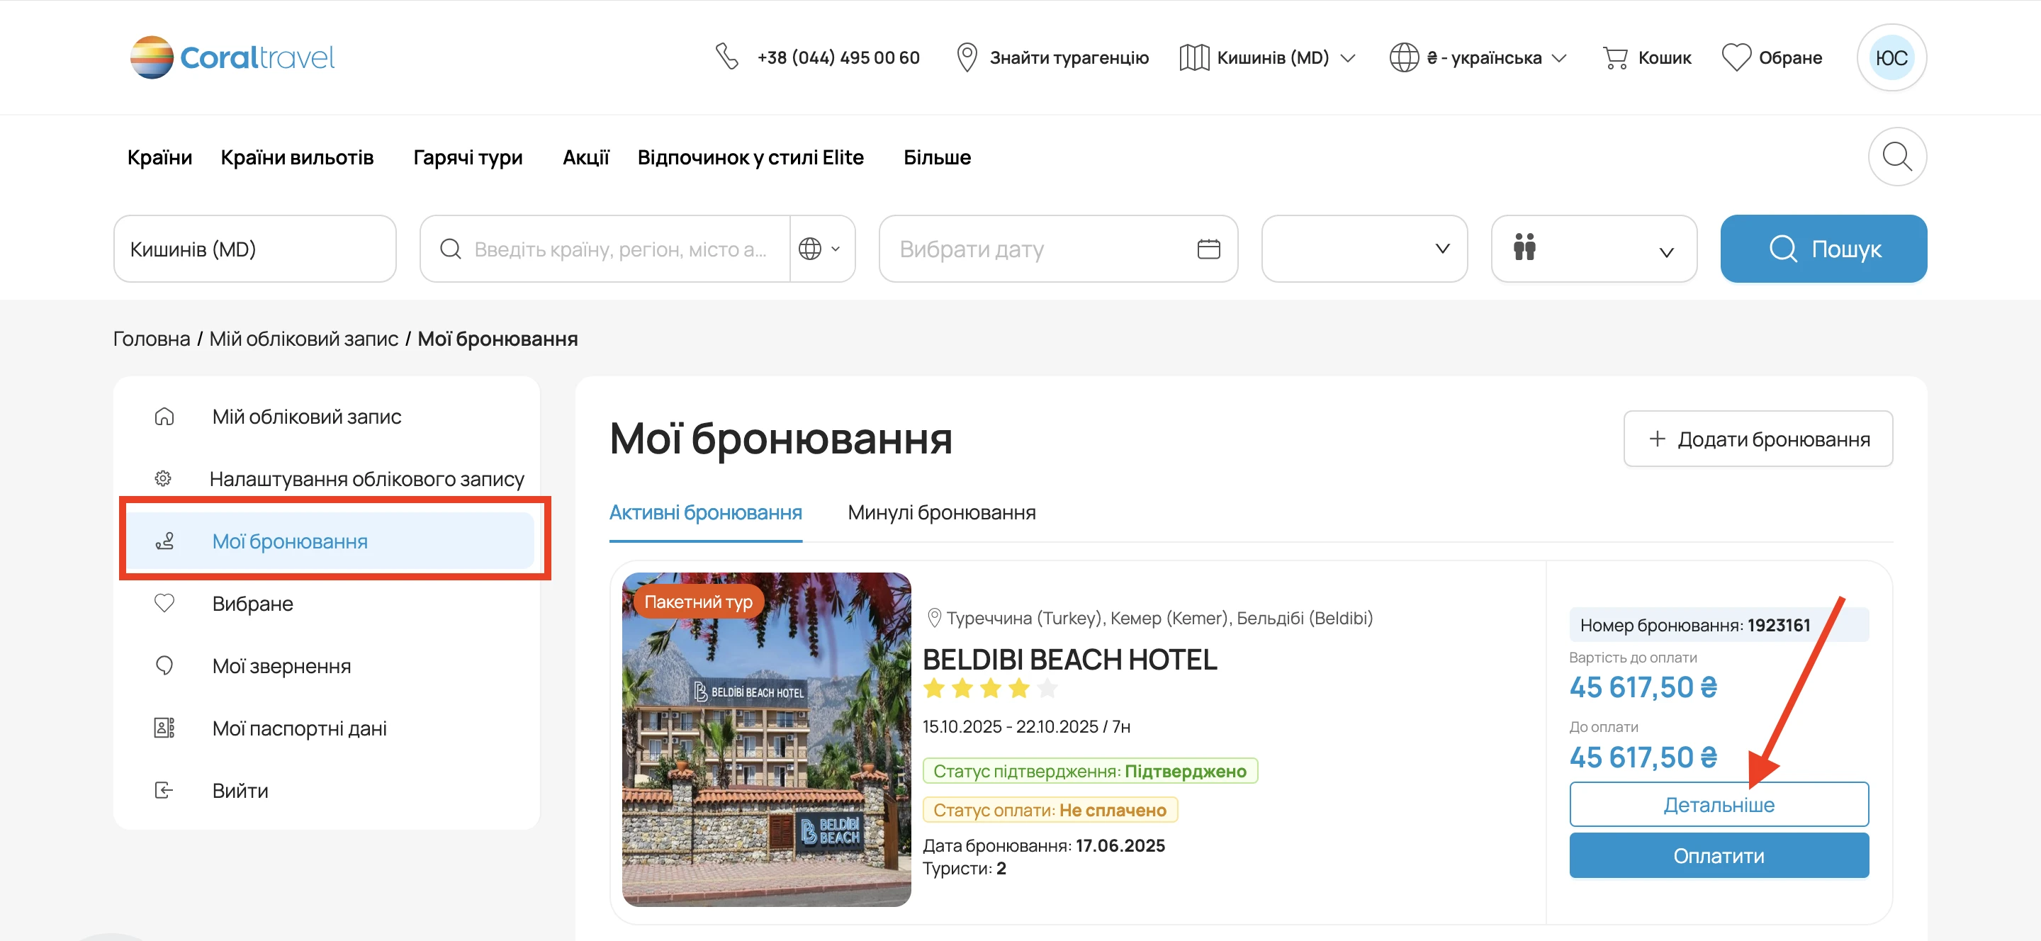Image resolution: width=2041 pixels, height=941 pixels.
Task: Open Вибране in sidebar
Action: point(253,604)
